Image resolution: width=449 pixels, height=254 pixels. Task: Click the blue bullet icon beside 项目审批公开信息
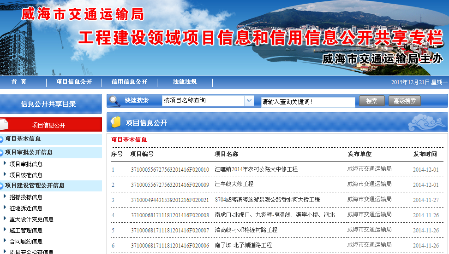click(x=2, y=152)
